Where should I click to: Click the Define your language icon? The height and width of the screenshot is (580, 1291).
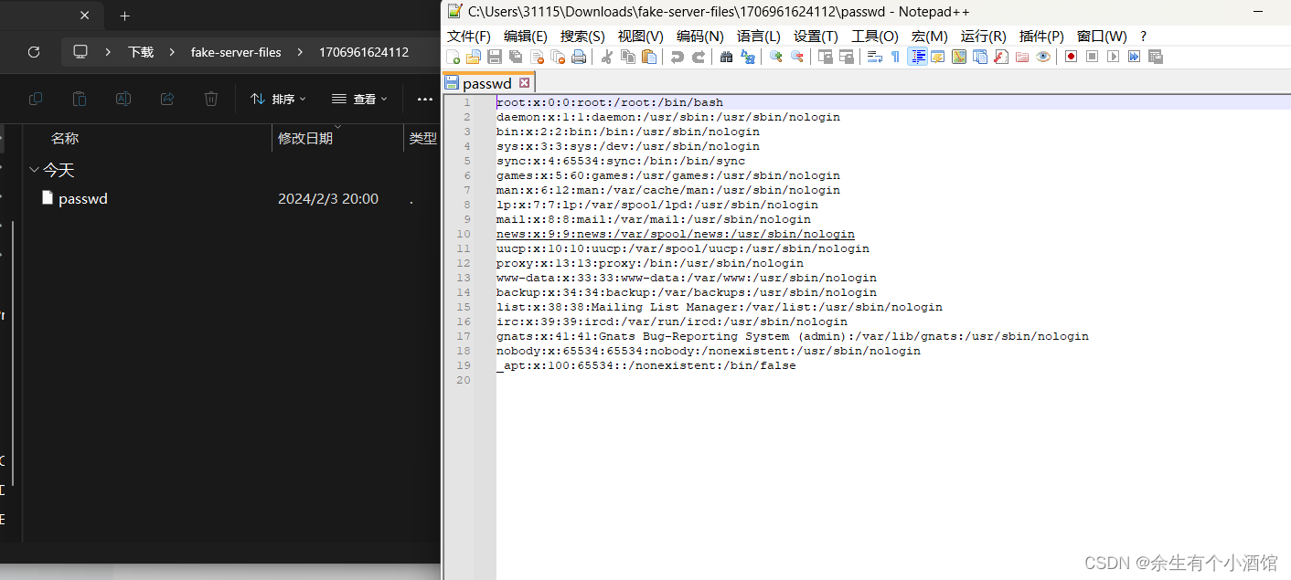[938, 57]
